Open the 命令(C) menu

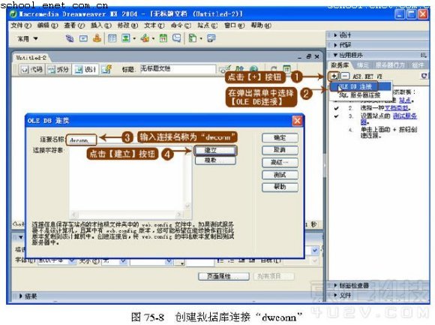(x=181, y=26)
